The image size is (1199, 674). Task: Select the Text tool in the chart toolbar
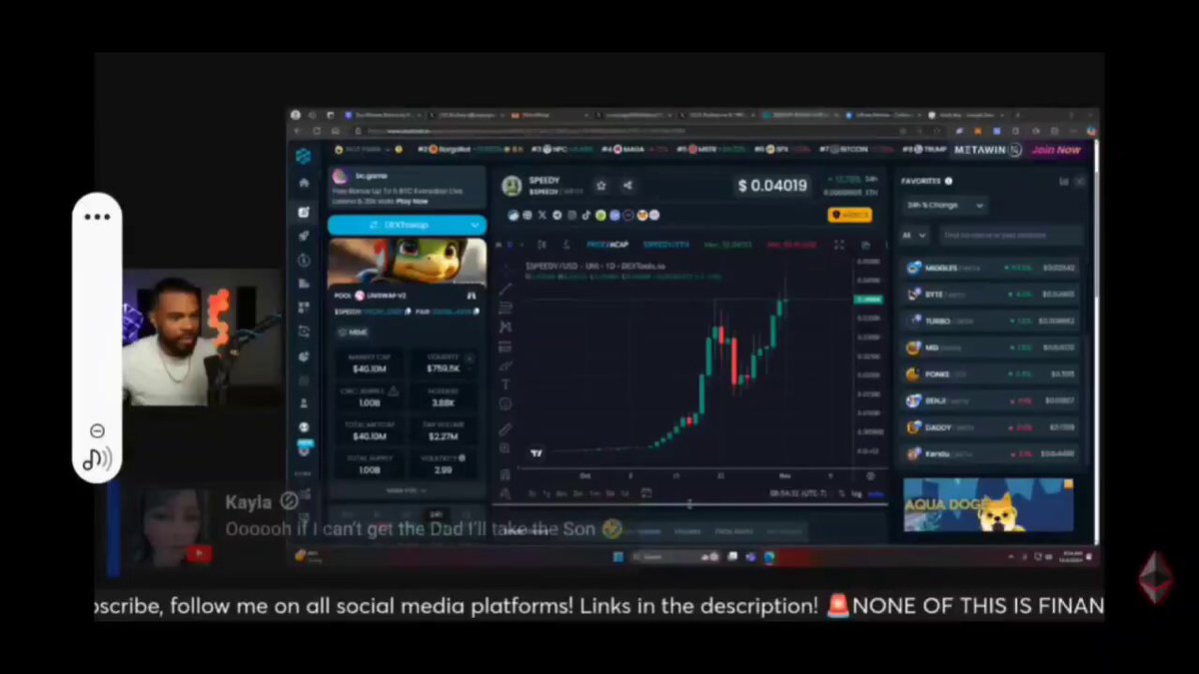506,383
